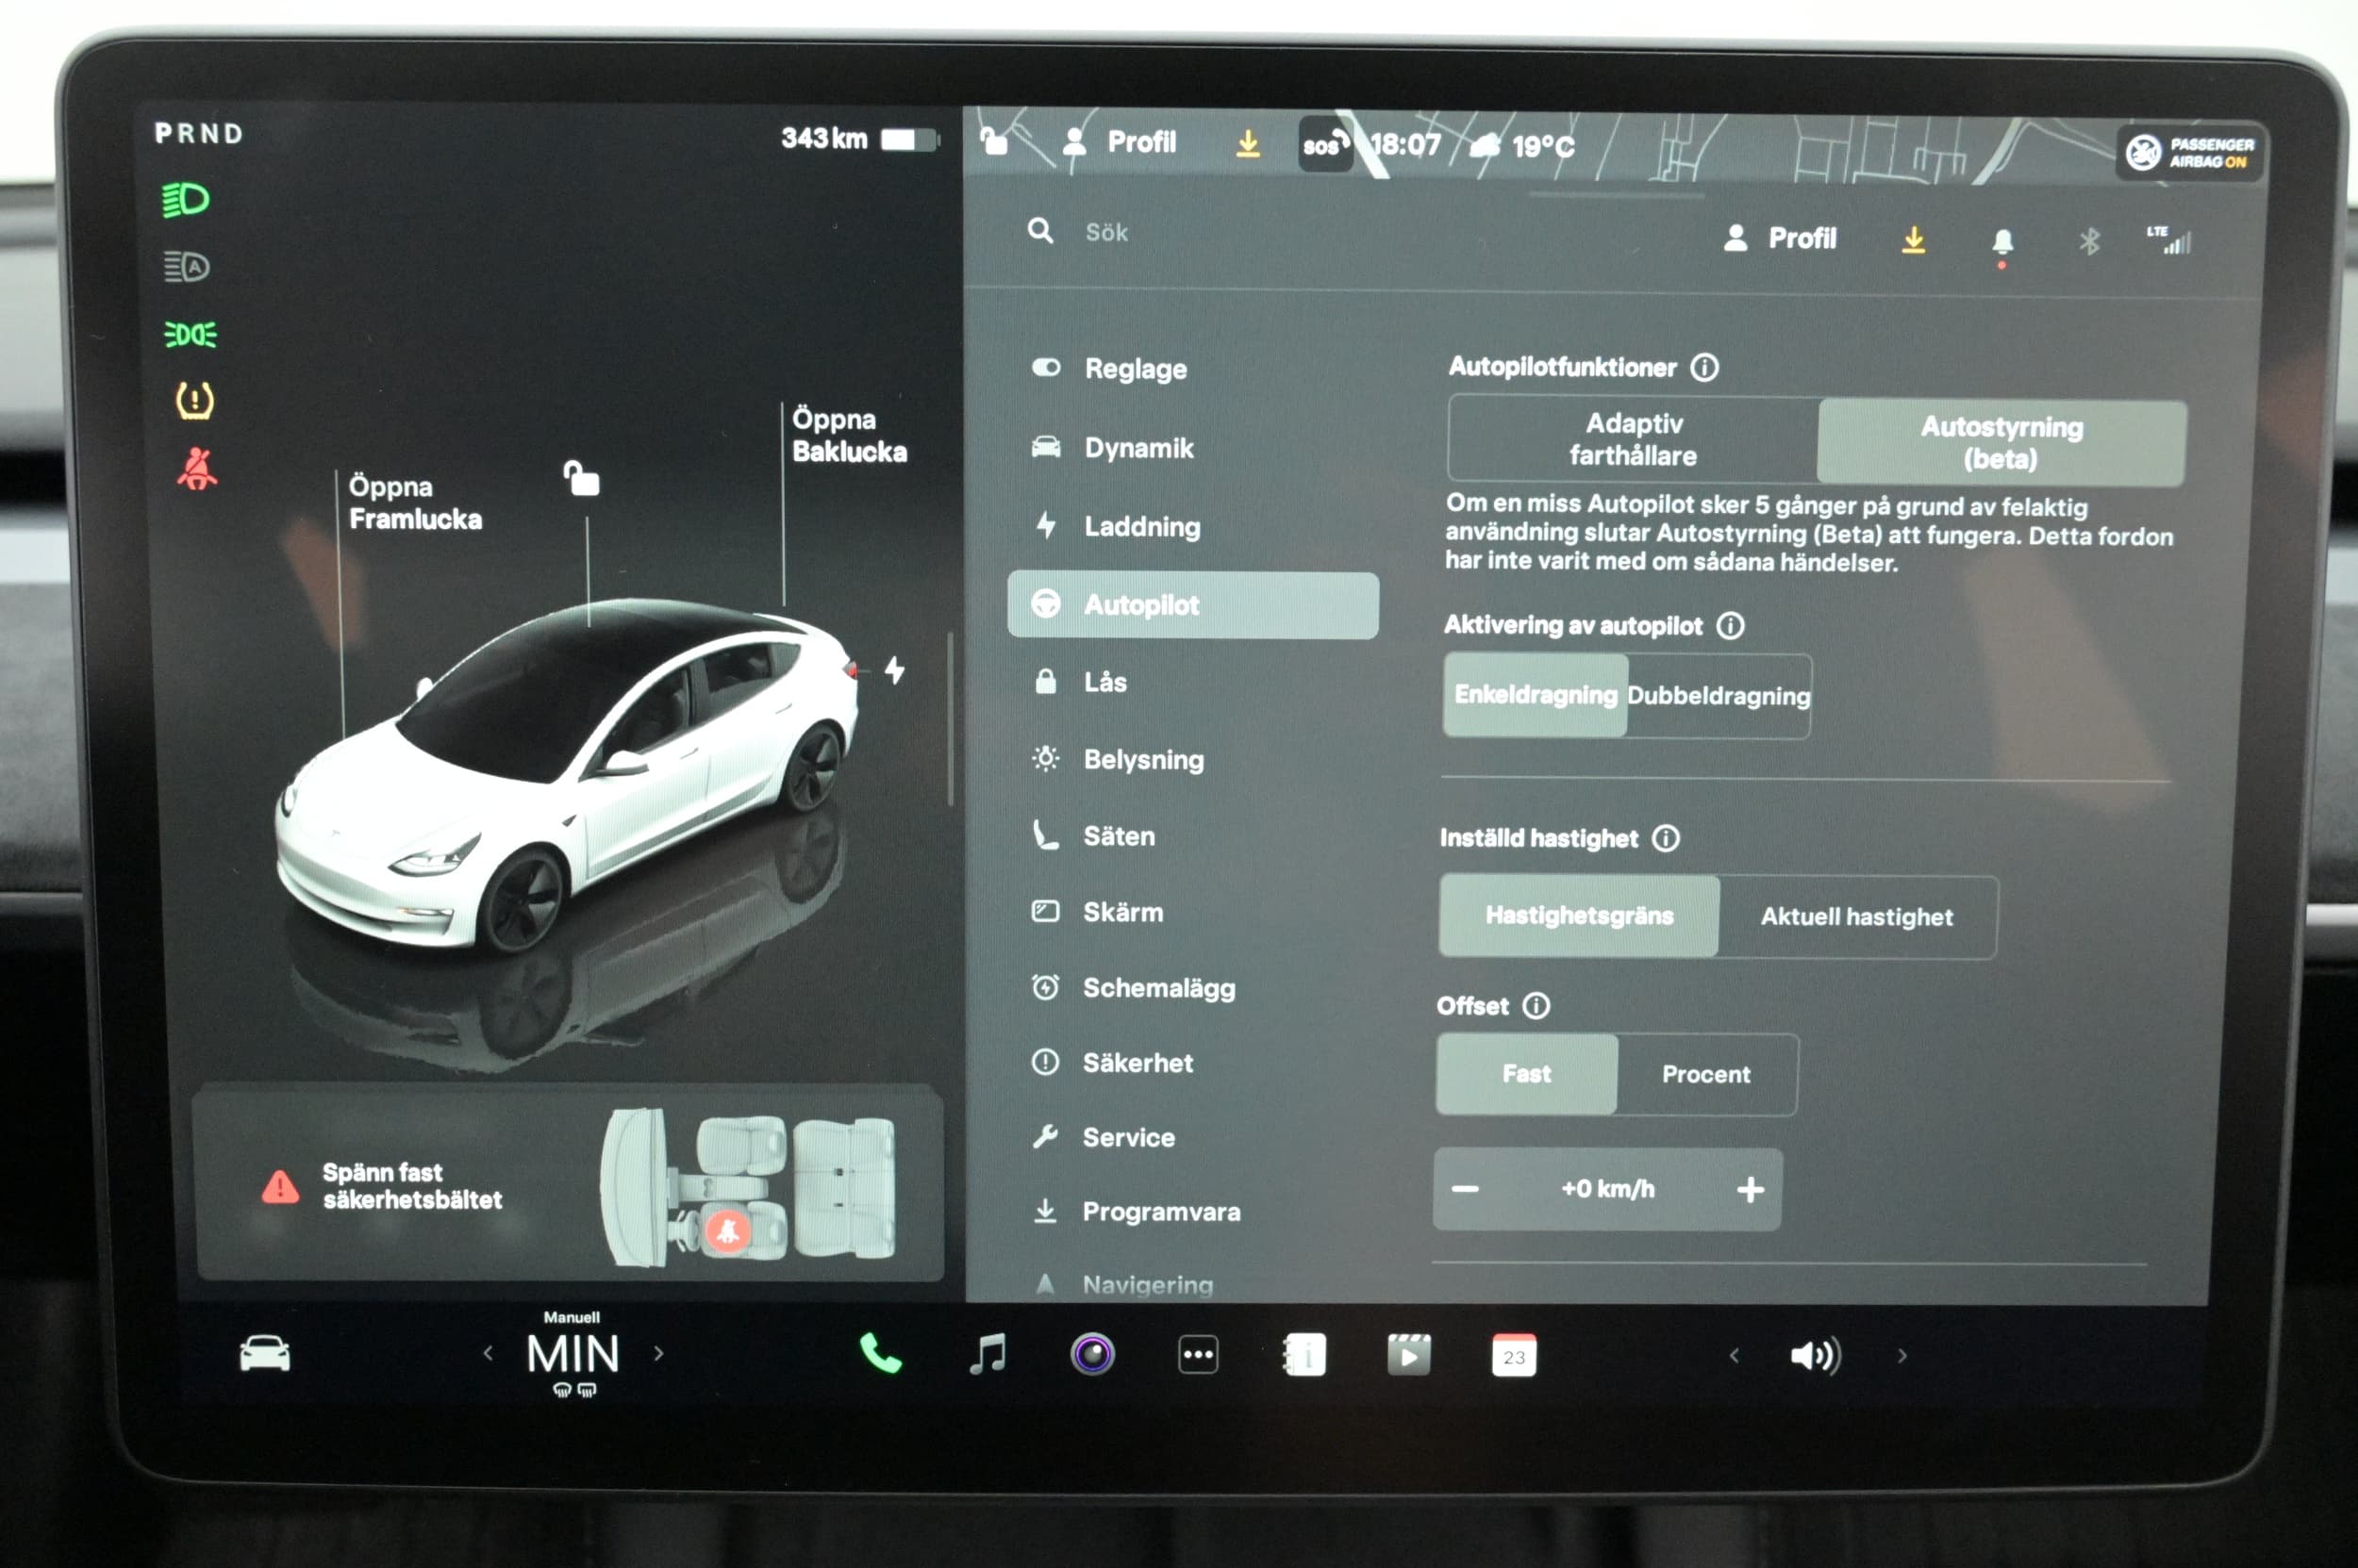This screenshot has height=1568, width=2358.
Task: Tap the MIN climate temperature display
Action: tap(573, 1355)
